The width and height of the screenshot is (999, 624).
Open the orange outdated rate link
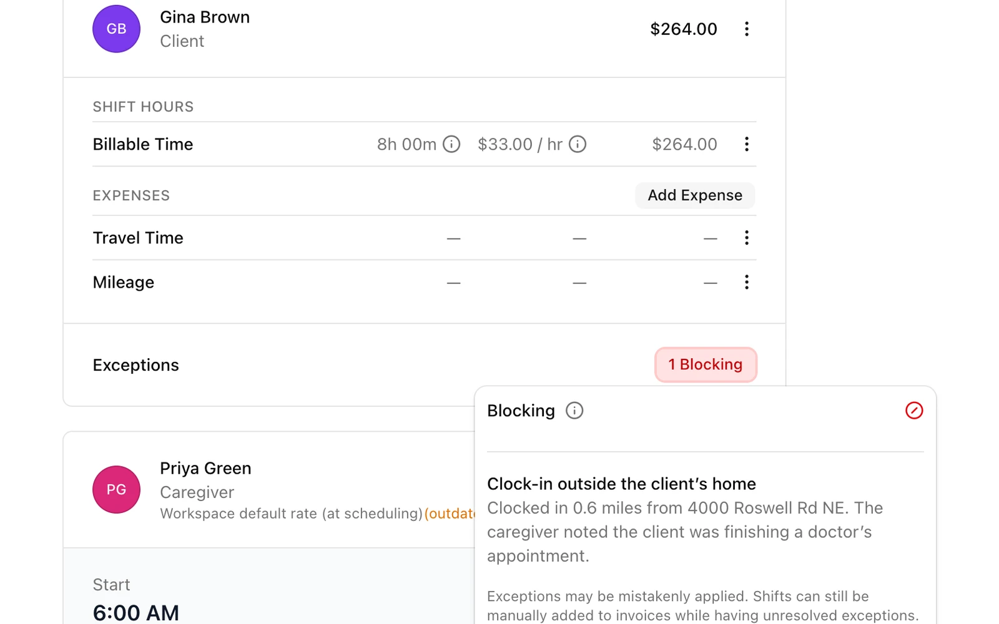[450, 514]
